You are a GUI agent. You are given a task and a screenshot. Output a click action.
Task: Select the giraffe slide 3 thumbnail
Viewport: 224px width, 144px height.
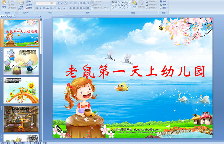(x=21, y=90)
